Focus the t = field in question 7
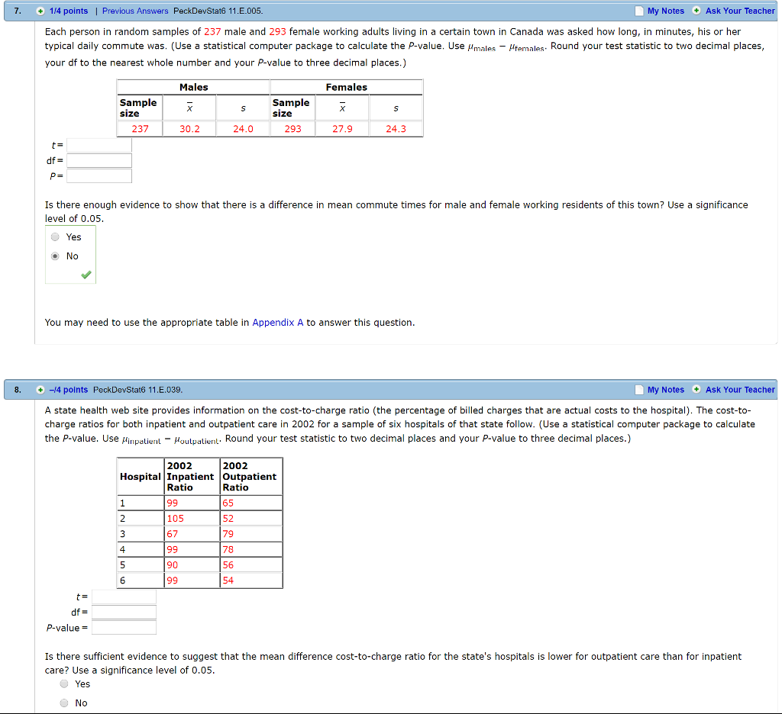 pos(99,145)
